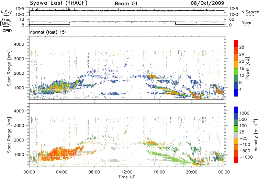The image size is (259, 179).
Task: Select the "12" value on Power colorbar
Action: click(242, 76)
